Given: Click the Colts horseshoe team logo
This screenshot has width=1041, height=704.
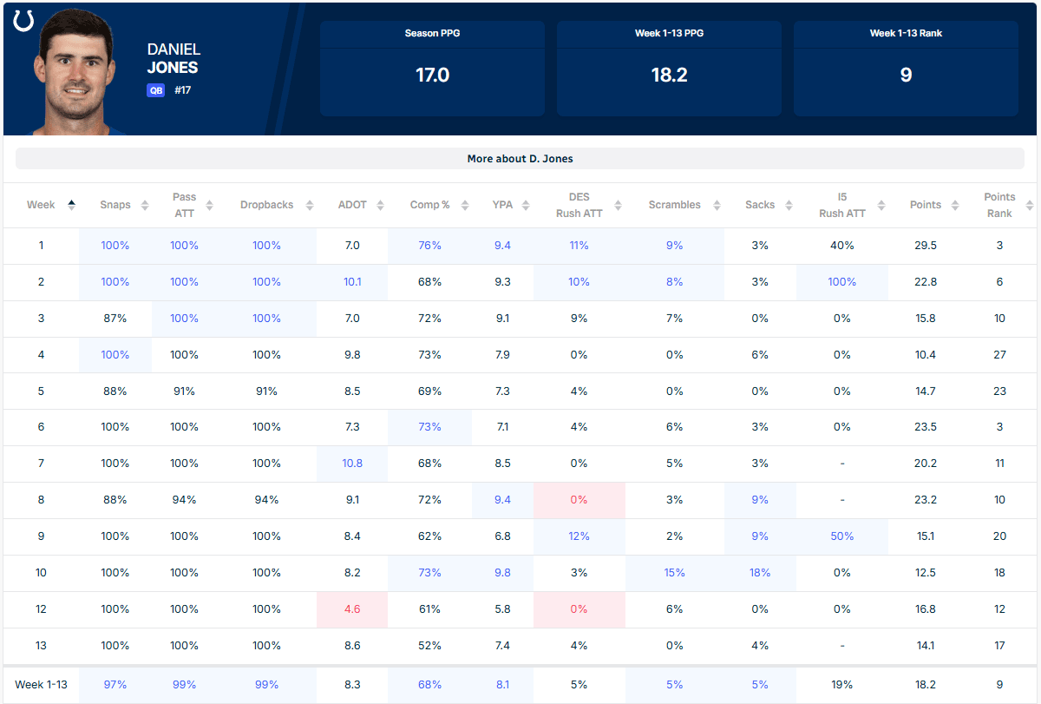Looking at the screenshot, I should click(23, 21).
